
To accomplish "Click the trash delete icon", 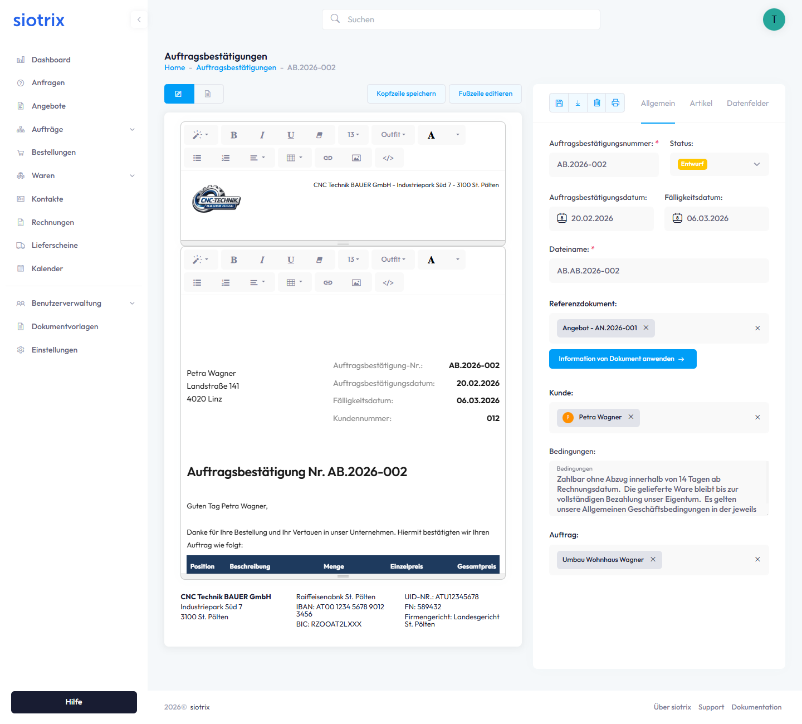I will 596,103.
